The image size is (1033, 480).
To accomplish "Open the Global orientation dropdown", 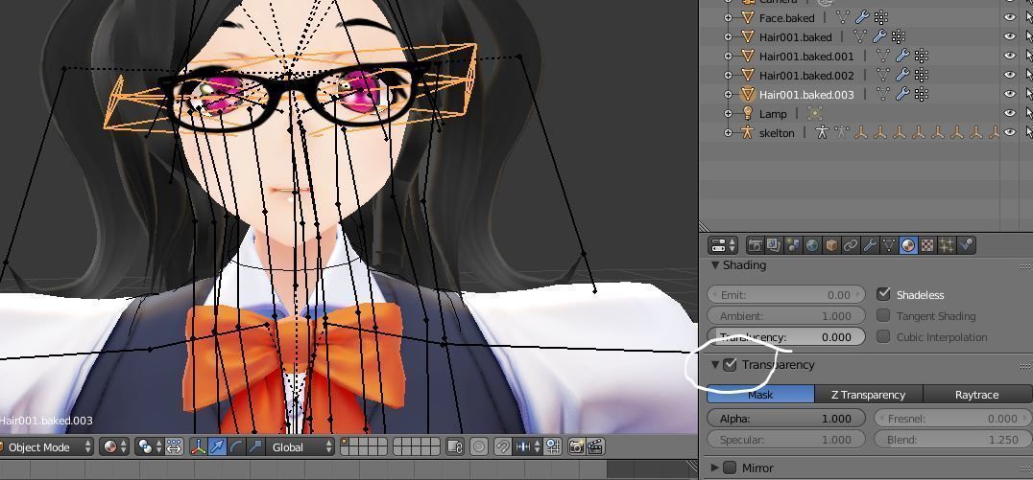I will 301,447.
